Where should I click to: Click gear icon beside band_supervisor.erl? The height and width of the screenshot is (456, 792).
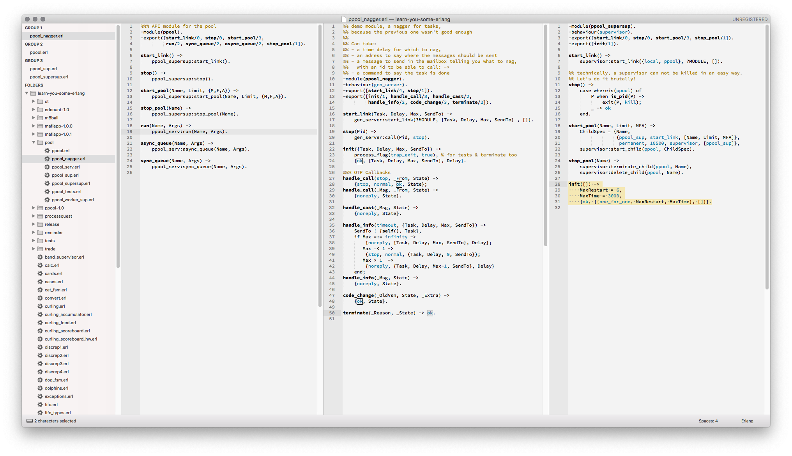point(40,257)
